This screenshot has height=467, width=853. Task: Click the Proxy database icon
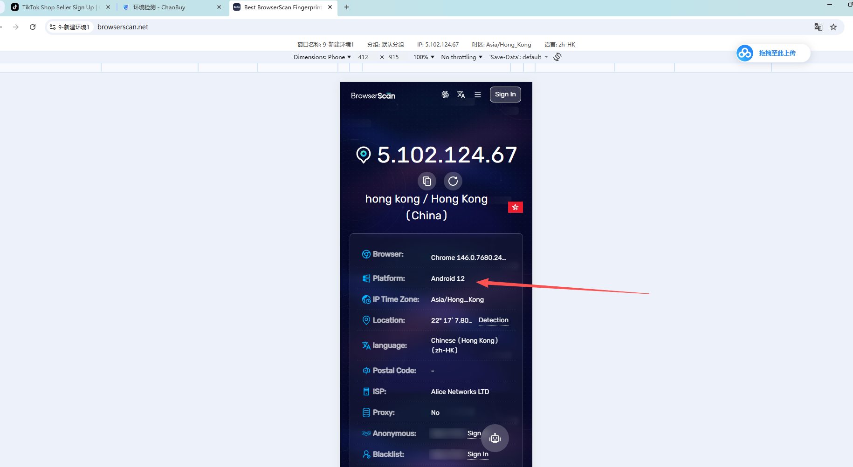[366, 413]
